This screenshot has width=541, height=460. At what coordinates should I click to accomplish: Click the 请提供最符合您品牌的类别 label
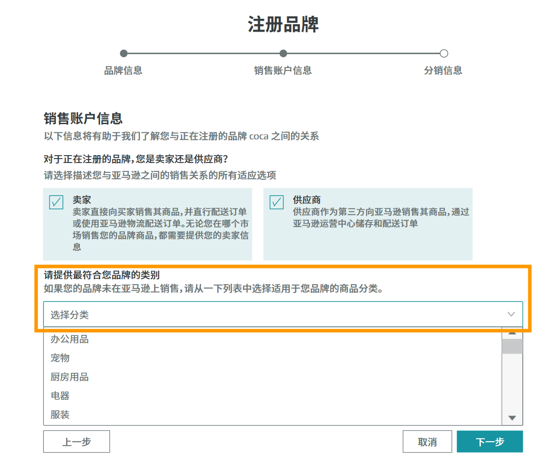(102, 275)
